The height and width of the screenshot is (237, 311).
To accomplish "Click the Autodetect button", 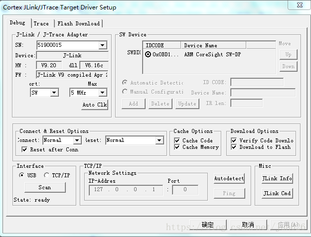I will pyautogui.click(x=229, y=179).
